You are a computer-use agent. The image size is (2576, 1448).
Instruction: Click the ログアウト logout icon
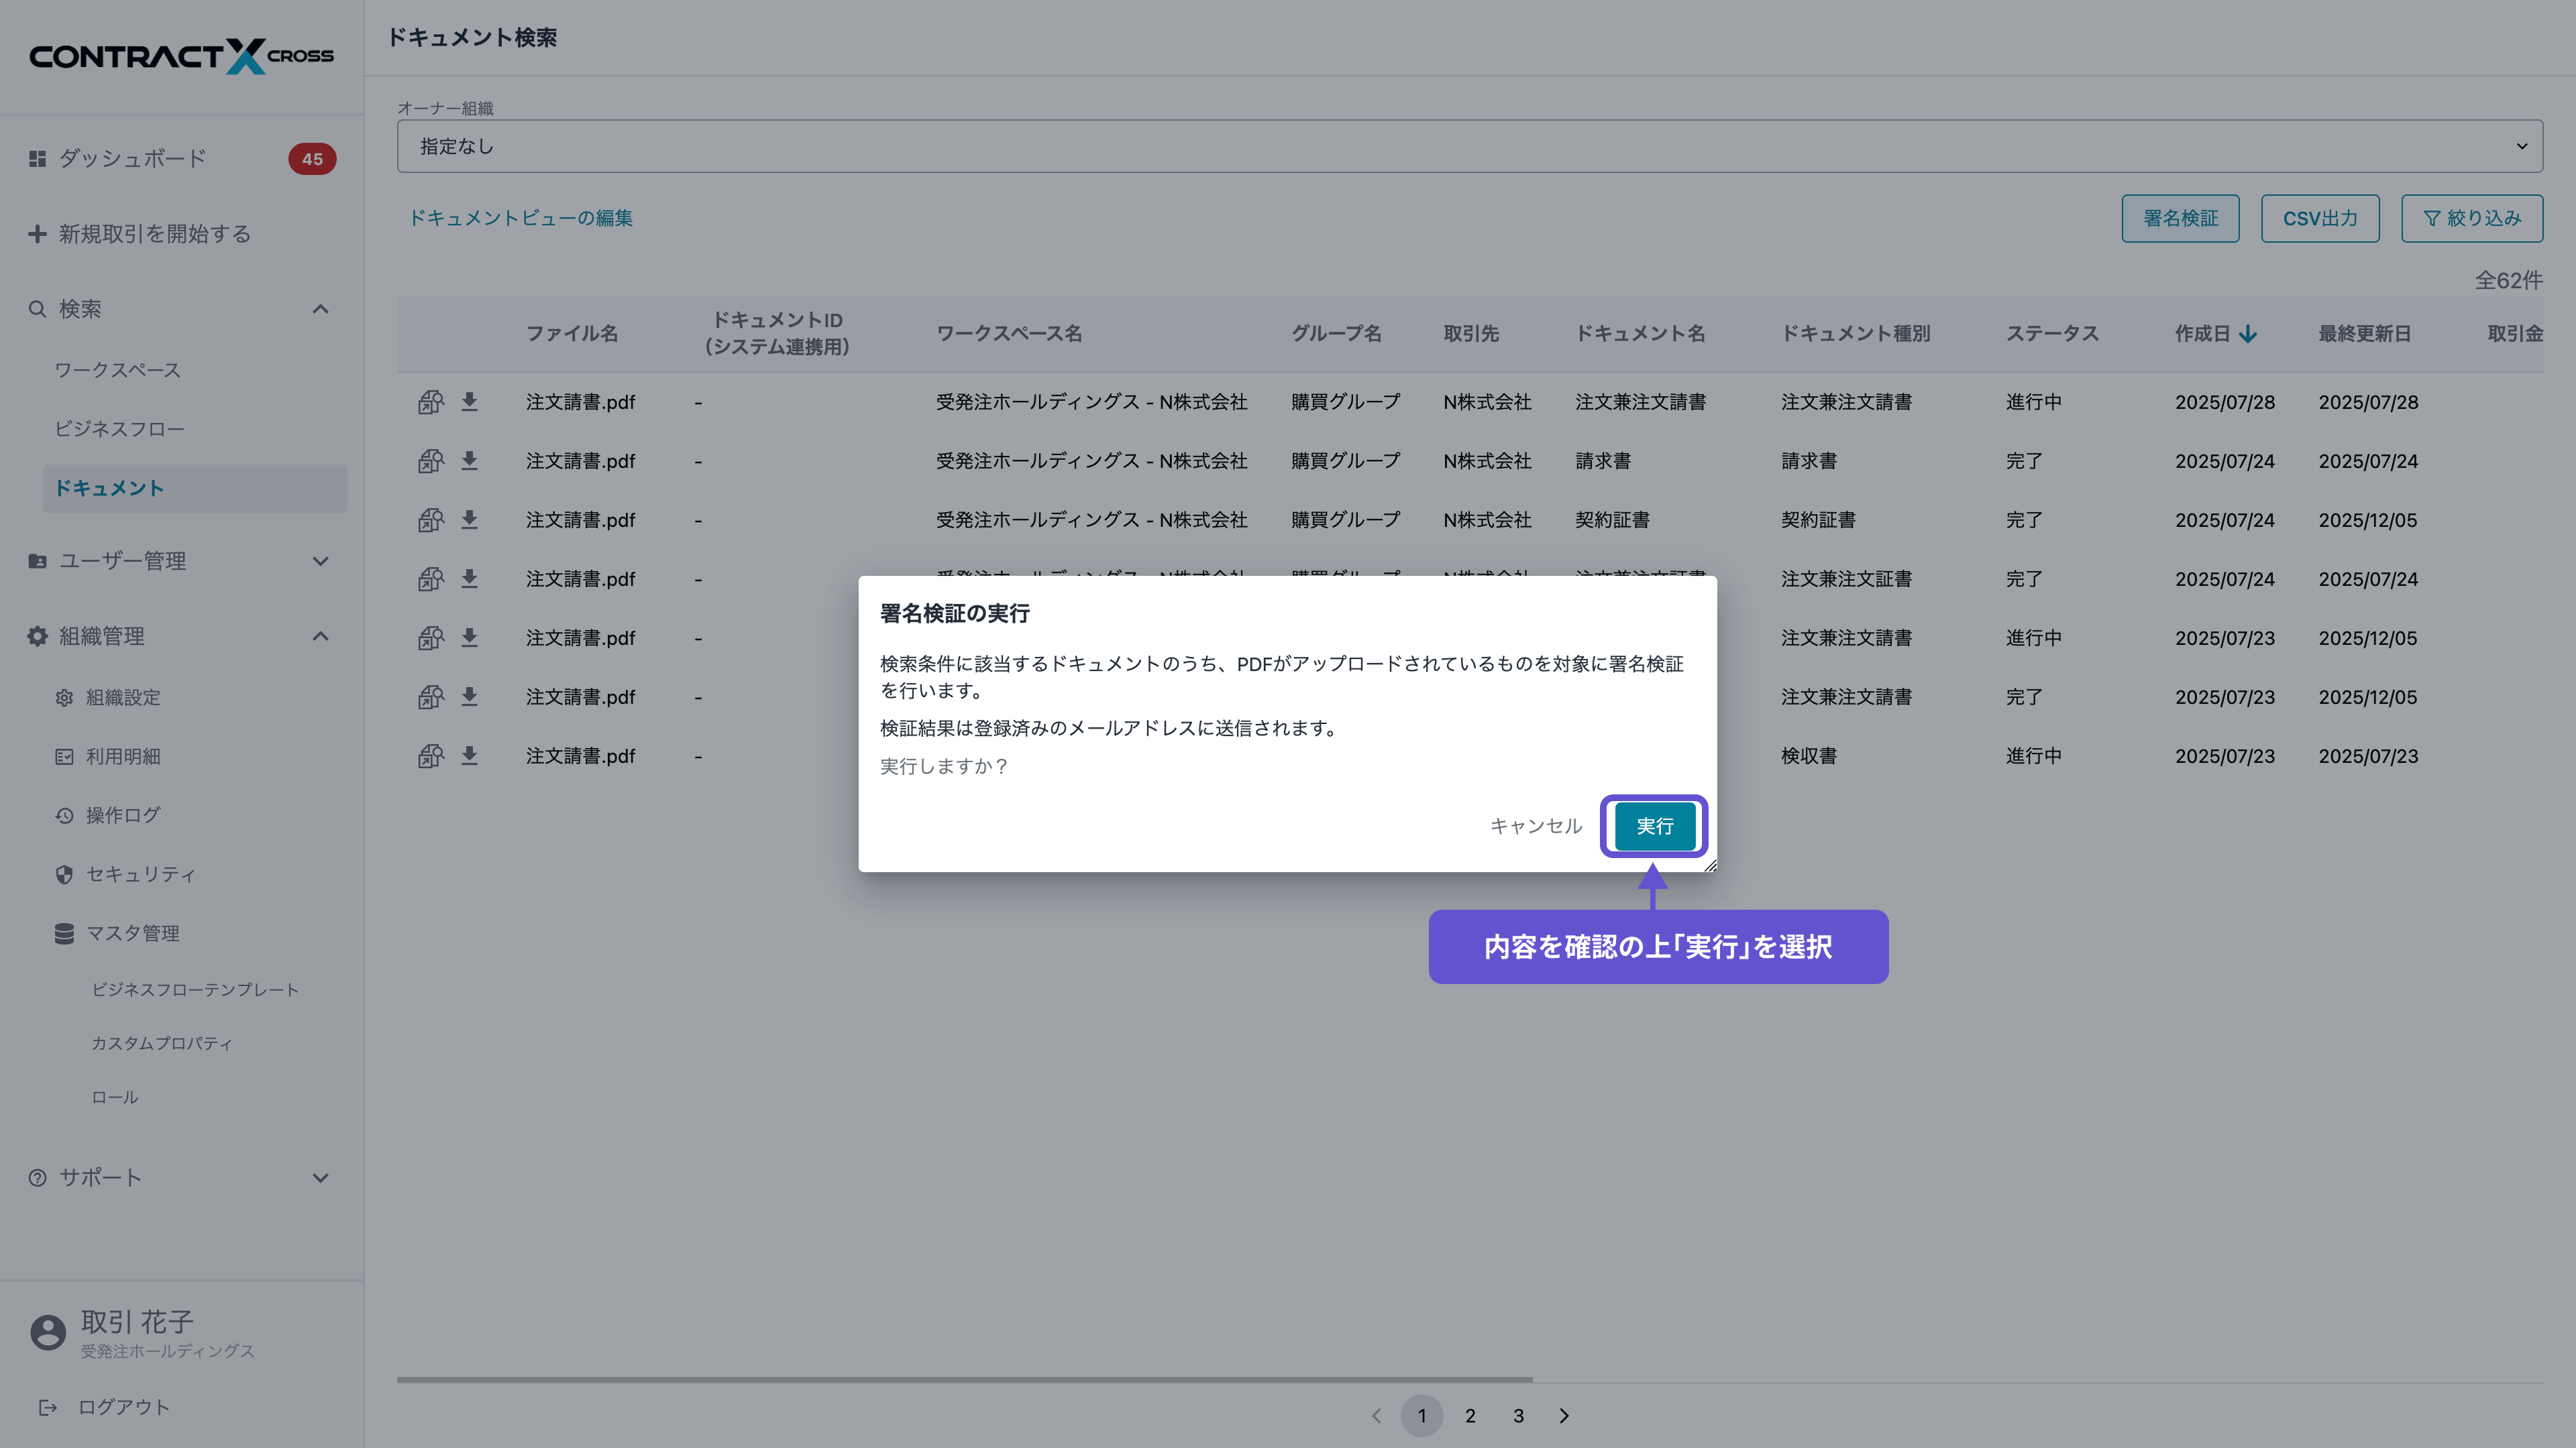pyautogui.click(x=48, y=1407)
